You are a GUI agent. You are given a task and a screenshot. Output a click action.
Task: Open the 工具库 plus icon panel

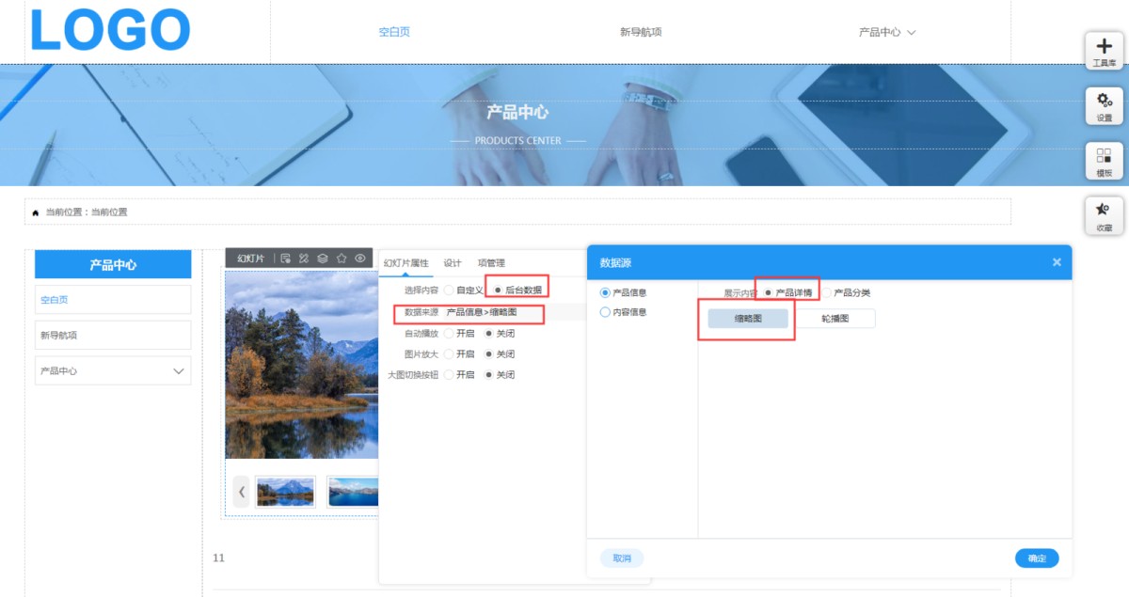tap(1105, 51)
